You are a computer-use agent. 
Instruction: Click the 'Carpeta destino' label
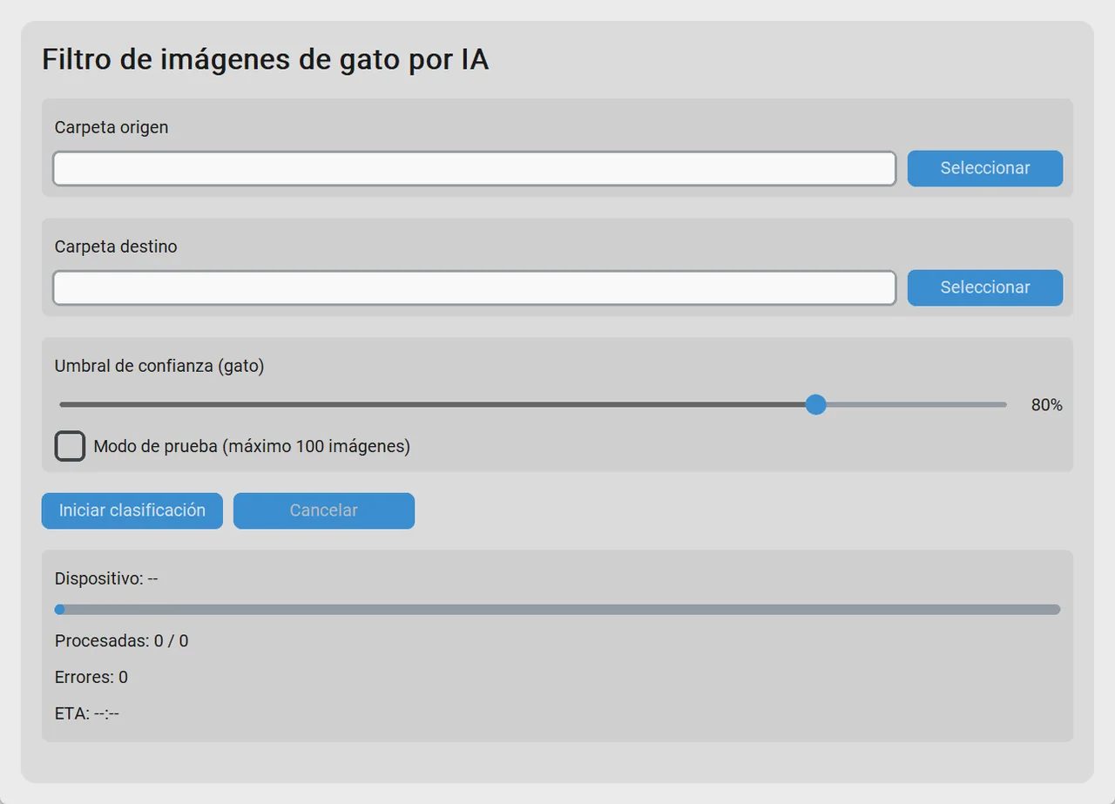click(116, 247)
